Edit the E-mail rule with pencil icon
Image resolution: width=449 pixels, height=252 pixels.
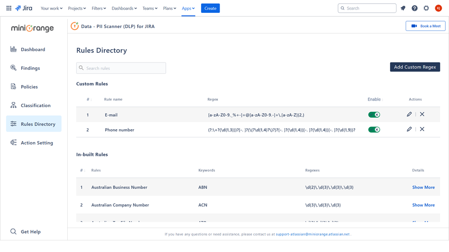409,115
